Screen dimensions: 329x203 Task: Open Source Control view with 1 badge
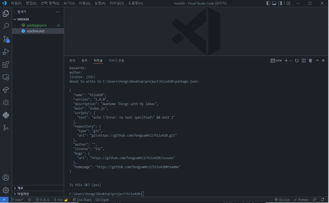tap(6, 39)
